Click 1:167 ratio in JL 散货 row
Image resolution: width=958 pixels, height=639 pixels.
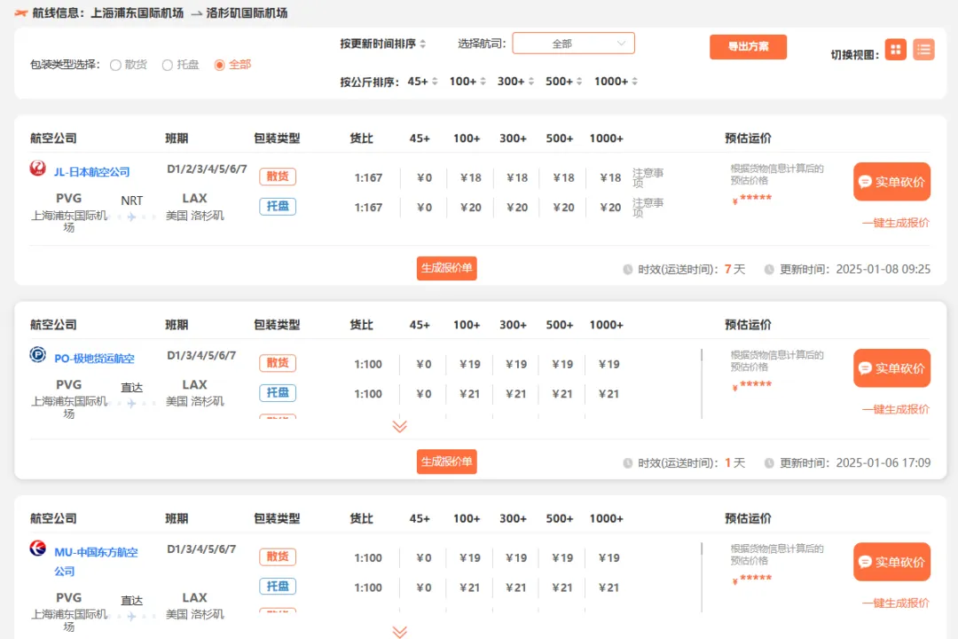pyautogui.click(x=368, y=177)
